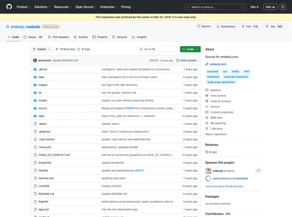
Task: Open the acorncom avatar
Action: [35, 61]
